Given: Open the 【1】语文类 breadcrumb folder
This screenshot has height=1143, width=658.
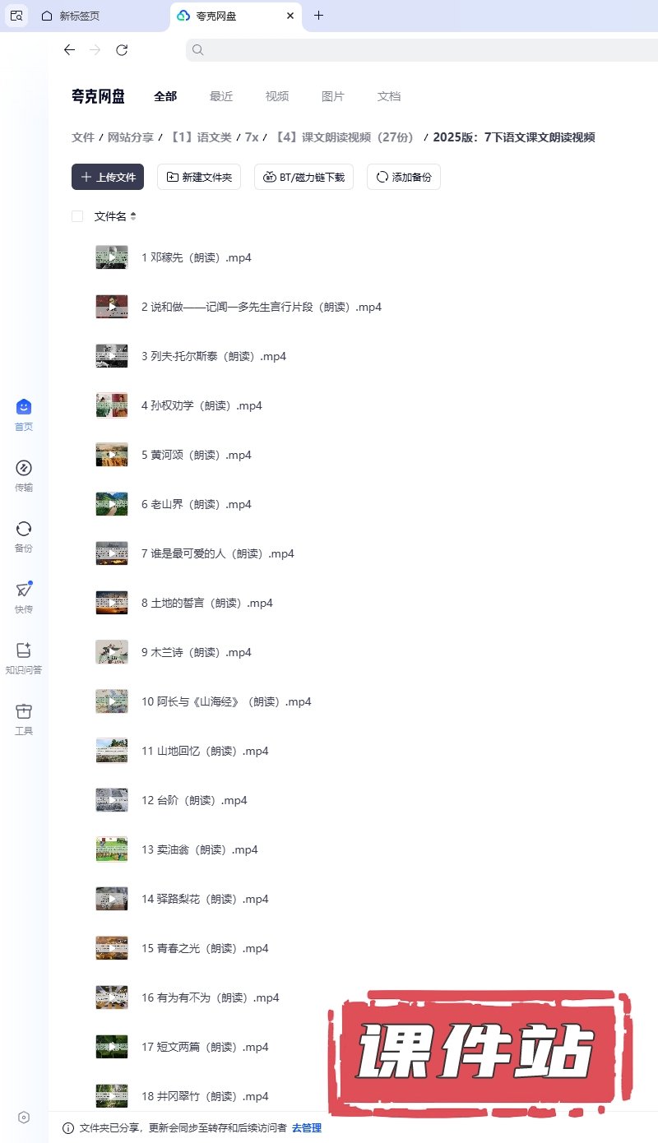Looking at the screenshot, I should [202, 137].
